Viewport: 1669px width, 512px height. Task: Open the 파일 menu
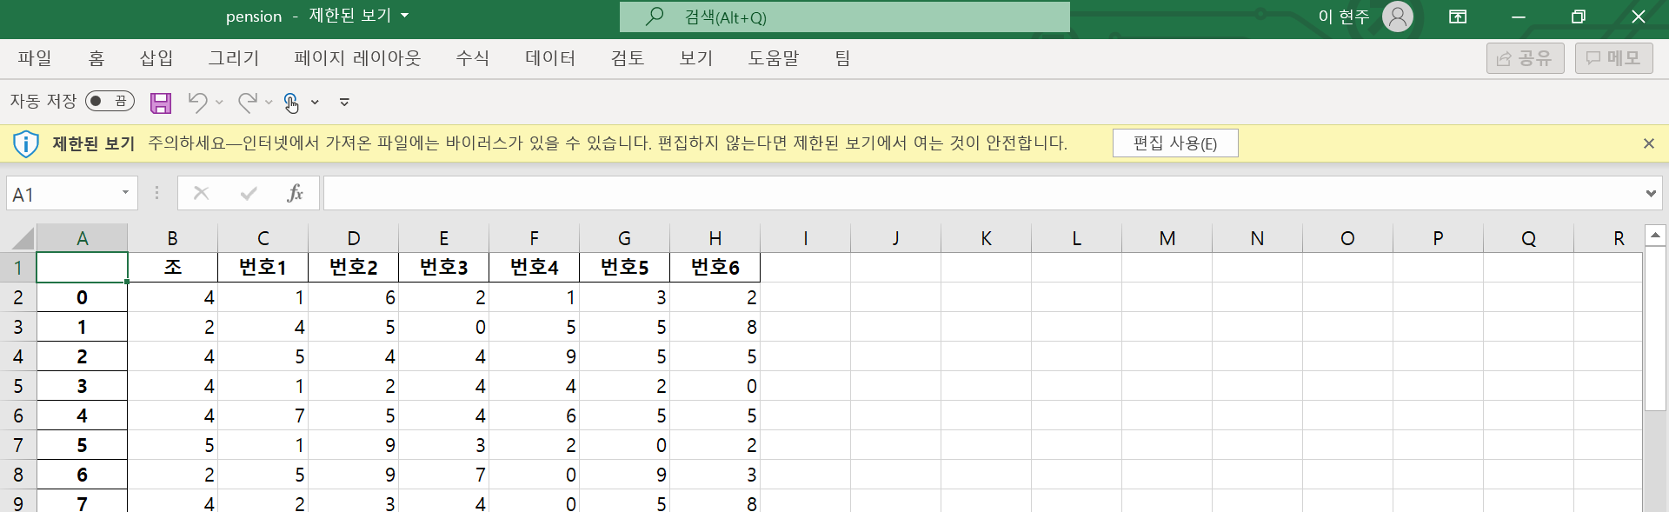(35, 58)
